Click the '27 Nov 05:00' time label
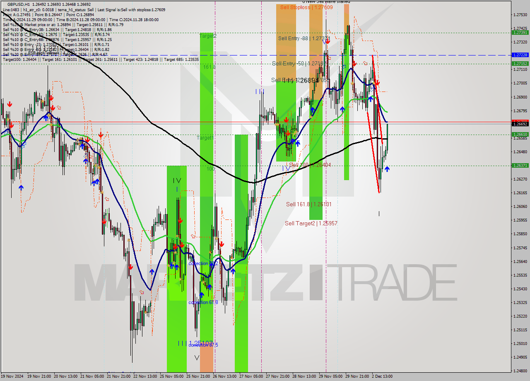This screenshot has height=381, width=530. [x=251, y=376]
